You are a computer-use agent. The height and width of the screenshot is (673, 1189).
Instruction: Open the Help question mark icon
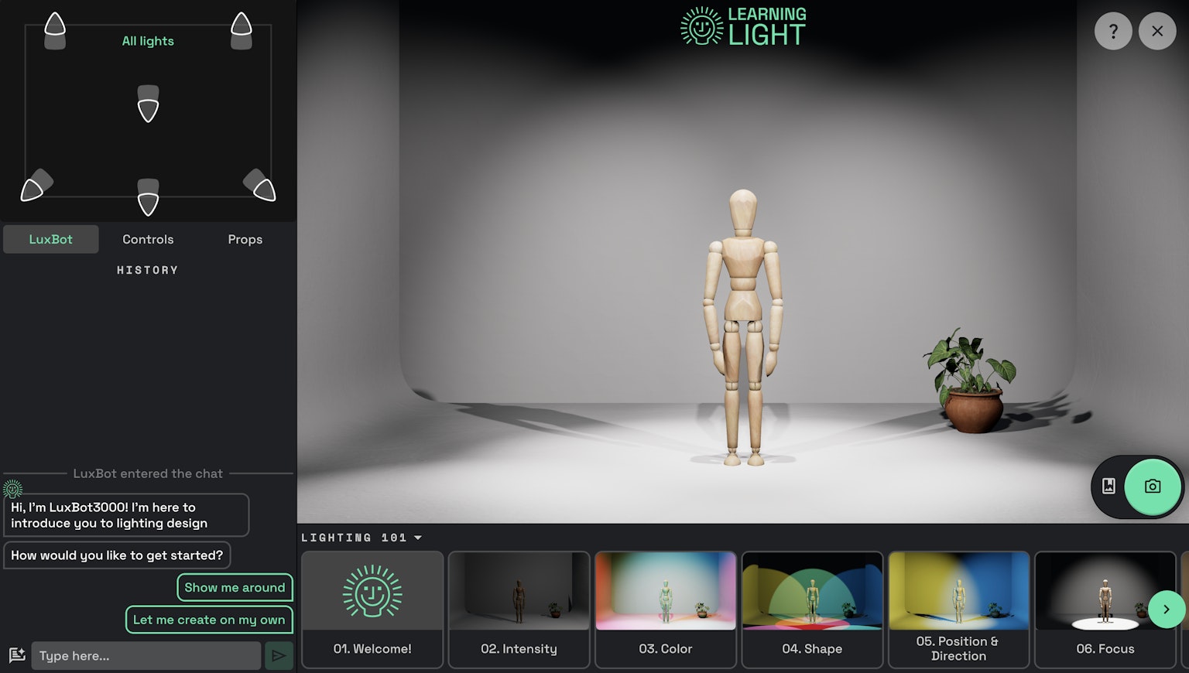coord(1114,31)
